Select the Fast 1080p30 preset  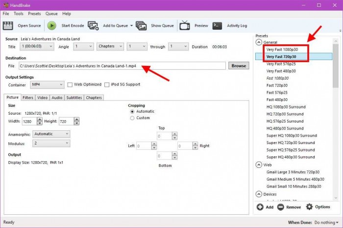[277, 78]
